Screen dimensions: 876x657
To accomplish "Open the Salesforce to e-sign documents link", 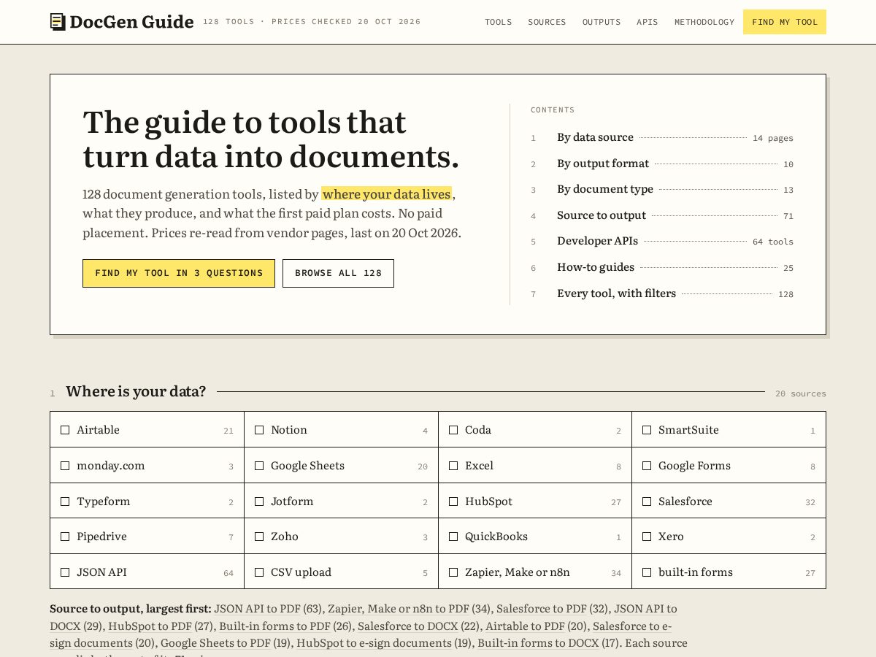I will [632, 626].
